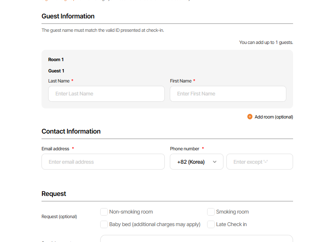
Task: Click the Smoking room label text
Action: point(232,212)
